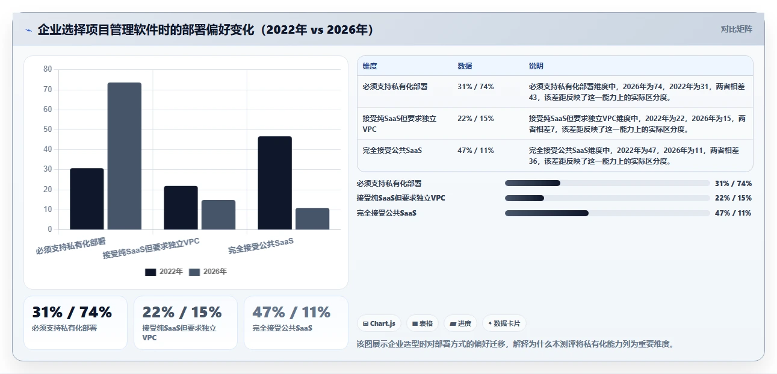
Task: Click the chart title 企业选择项目管理软件时的部署偏好变化
Action: [x=206, y=30]
